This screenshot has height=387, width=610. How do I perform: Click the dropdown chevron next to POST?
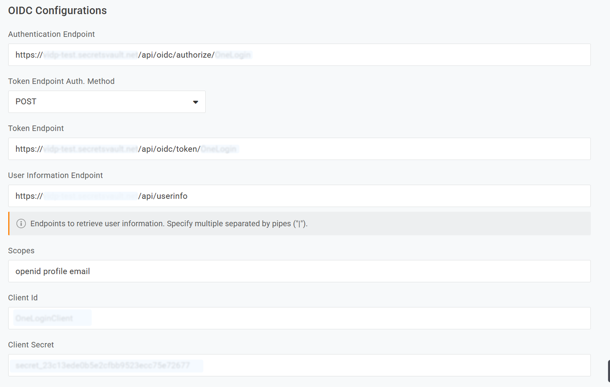pos(195,102)
